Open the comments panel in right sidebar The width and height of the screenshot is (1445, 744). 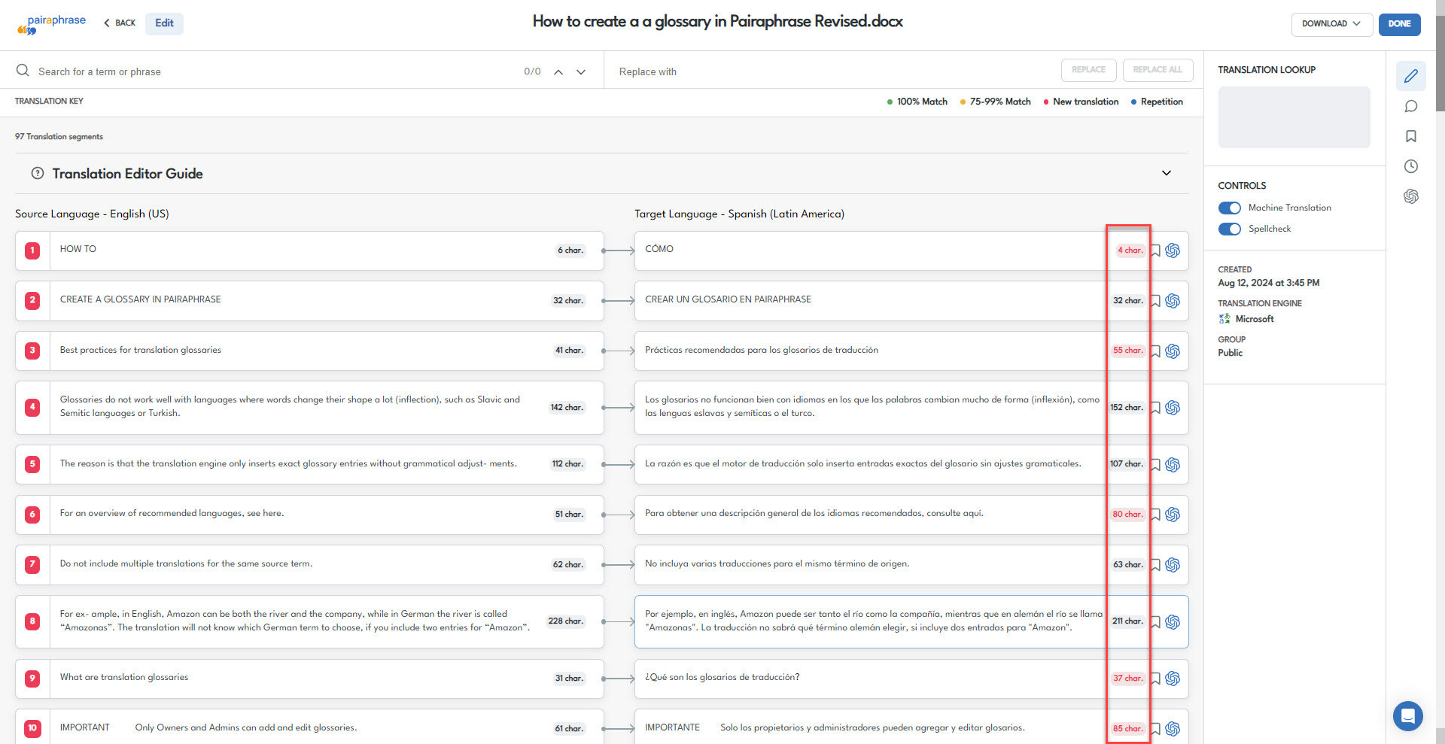tap(1411, 106)
